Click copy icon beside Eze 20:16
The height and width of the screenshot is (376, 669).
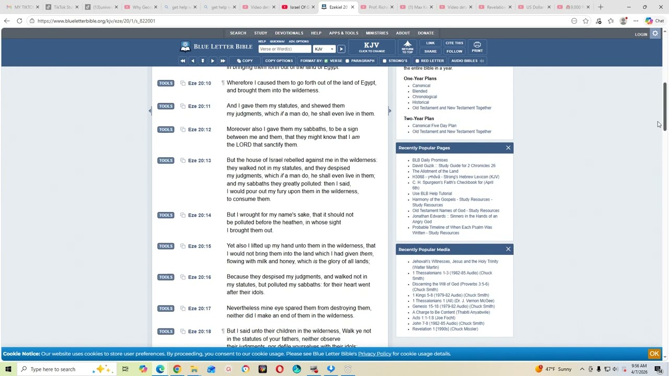click(x=183, y=277)
